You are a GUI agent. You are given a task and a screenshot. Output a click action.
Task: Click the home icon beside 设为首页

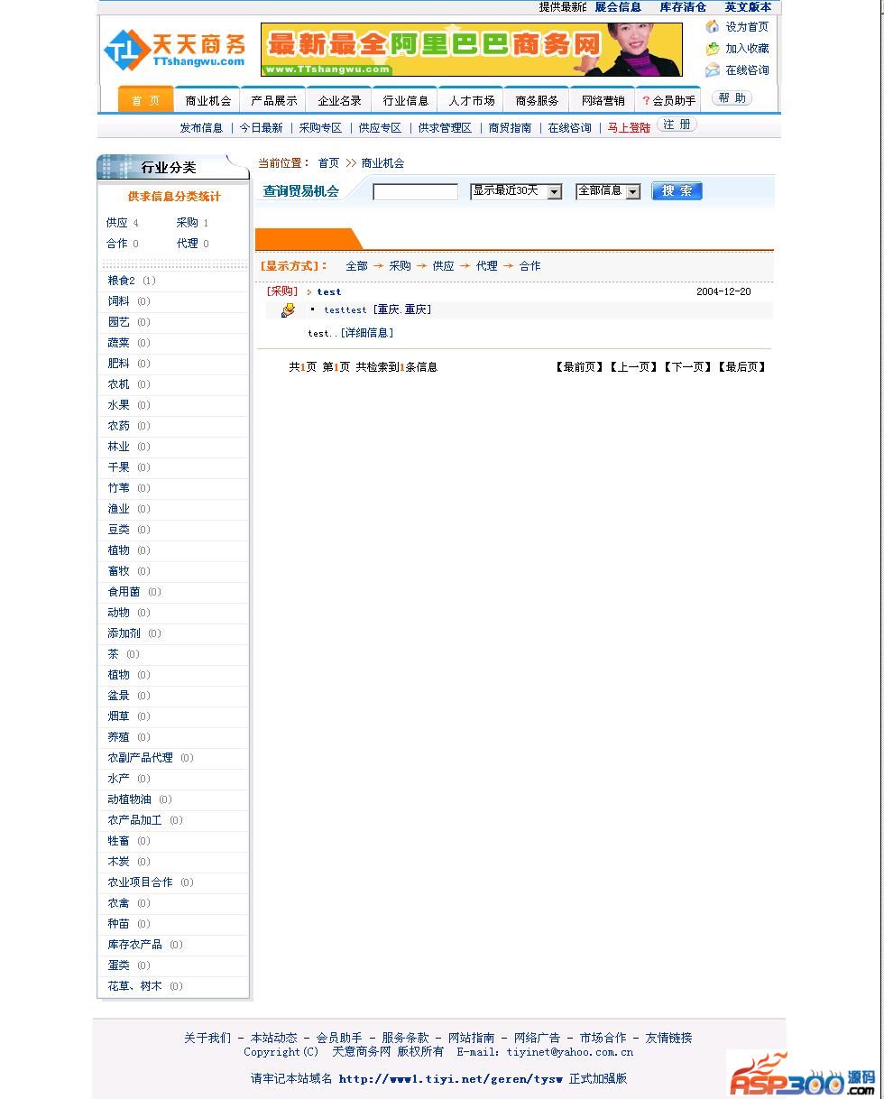point(713,26)
